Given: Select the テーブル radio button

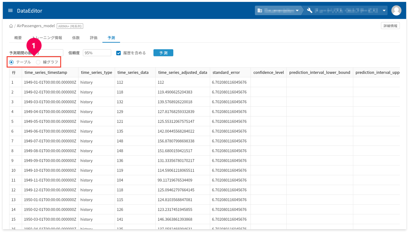Looking at the screenshot, I should pos(11,62).
